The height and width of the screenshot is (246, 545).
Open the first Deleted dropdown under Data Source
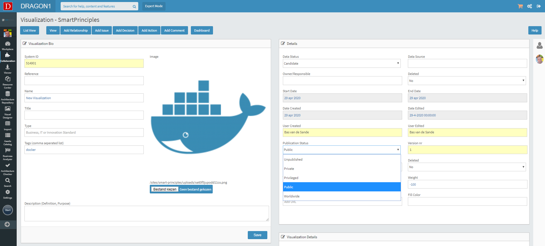point(467,81)
